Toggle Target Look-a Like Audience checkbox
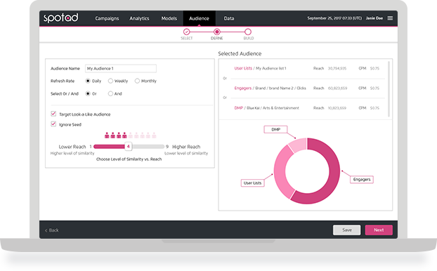437x271 pixels. [x=53, y=114]
